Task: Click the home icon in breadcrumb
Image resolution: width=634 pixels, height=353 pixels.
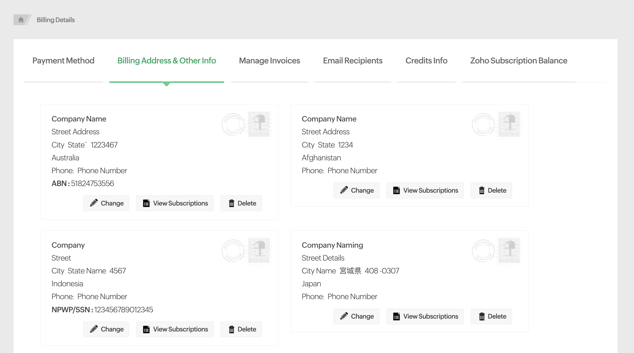Action: point(21,20)
